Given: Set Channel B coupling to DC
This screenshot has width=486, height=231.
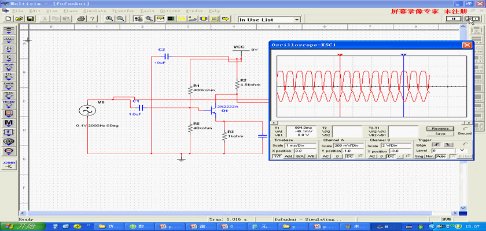Looking at the screenshot, I should click(x=391, y=157).
